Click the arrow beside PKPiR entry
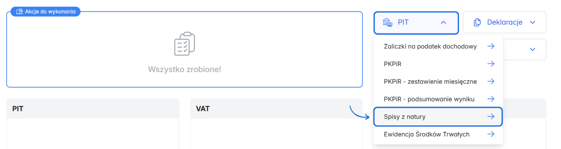This screenshot has width=561, height=149. [491, 64]
